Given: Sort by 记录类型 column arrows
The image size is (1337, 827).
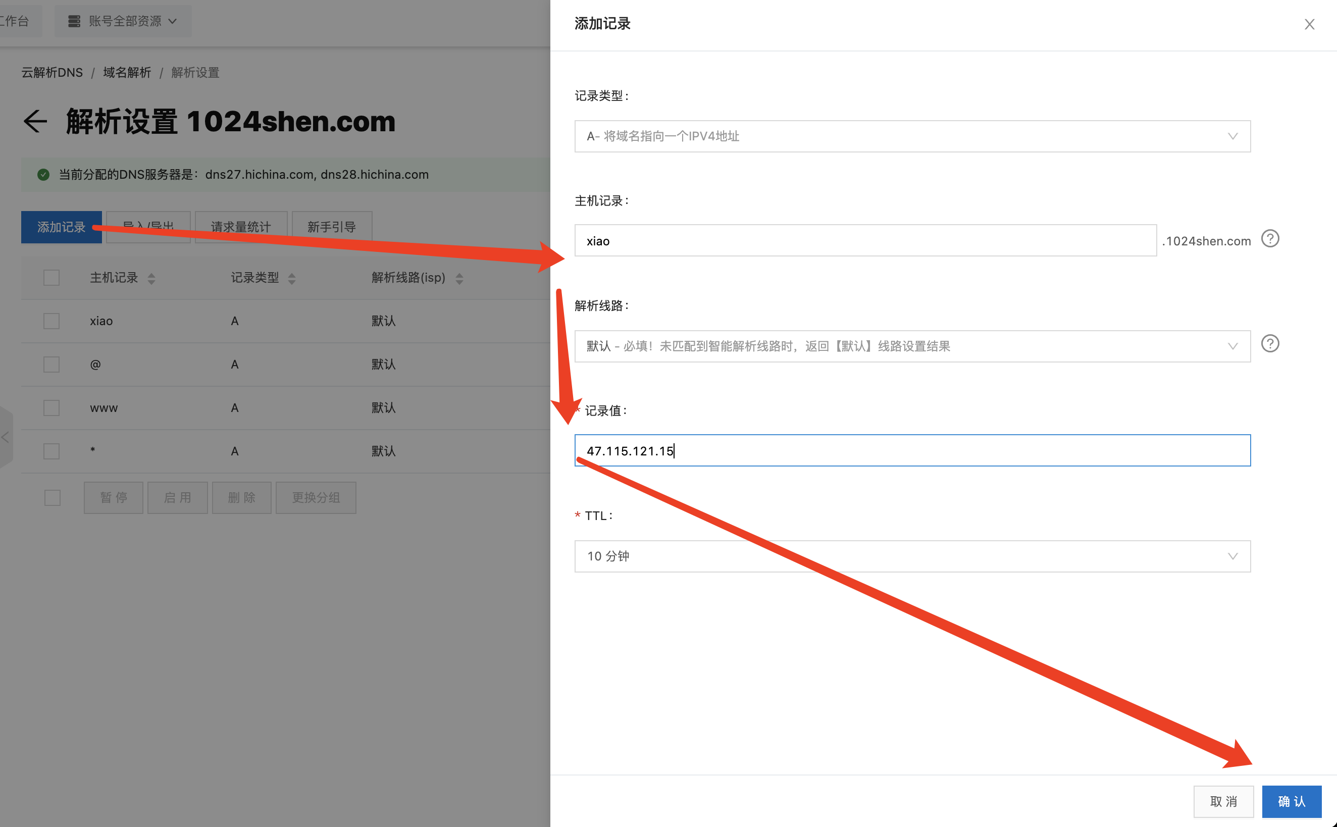Looking at the screenshot, I should tap(291, 278).
